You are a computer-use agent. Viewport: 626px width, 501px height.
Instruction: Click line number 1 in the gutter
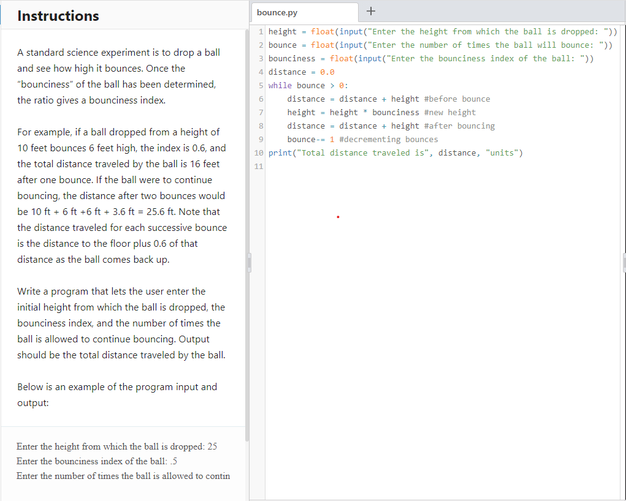click(x=261, y=31)
